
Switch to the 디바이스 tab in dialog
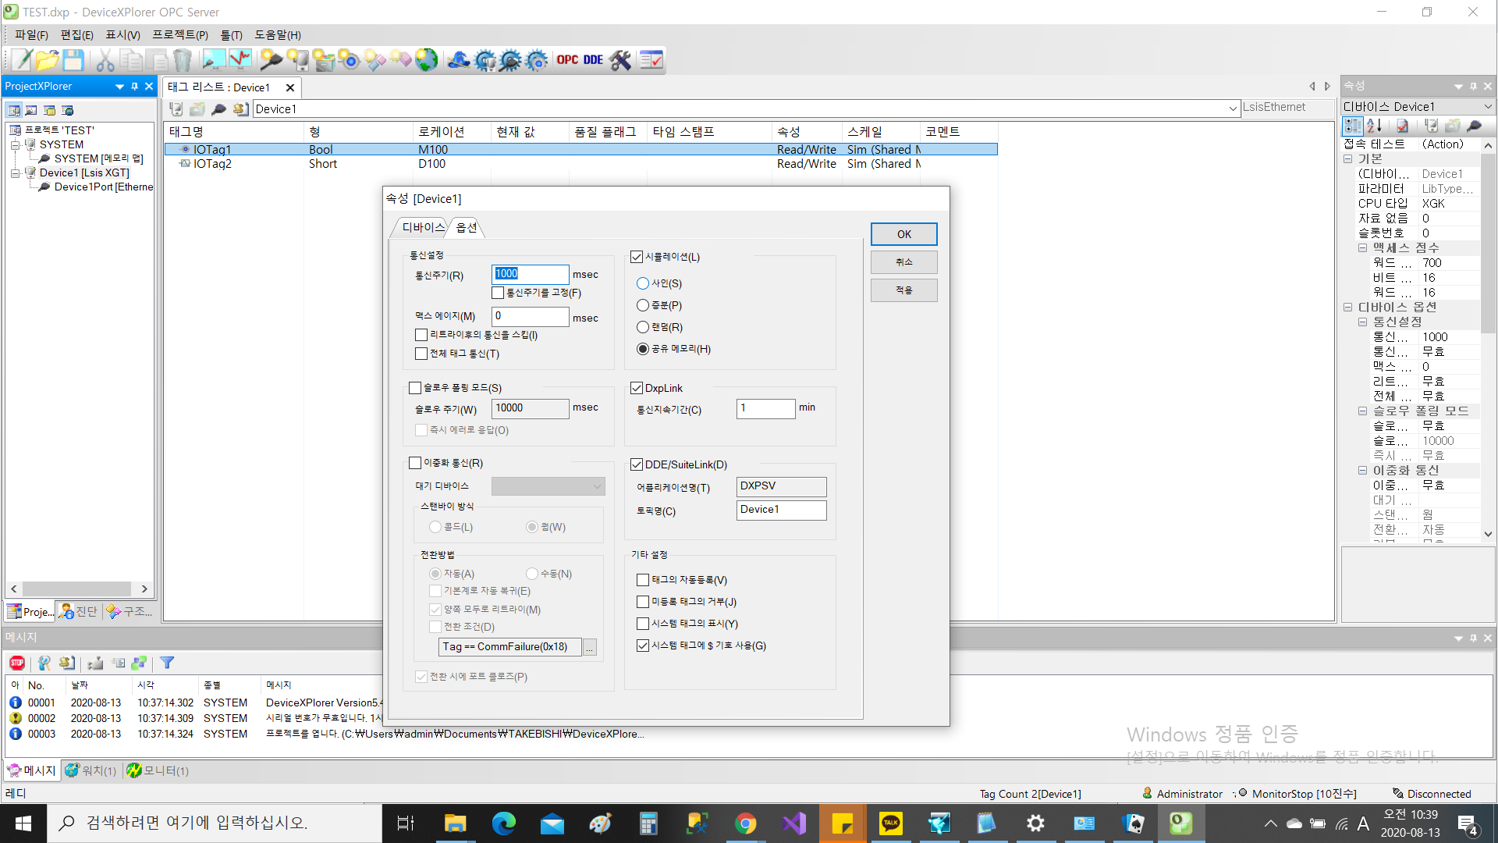point(423,227)
